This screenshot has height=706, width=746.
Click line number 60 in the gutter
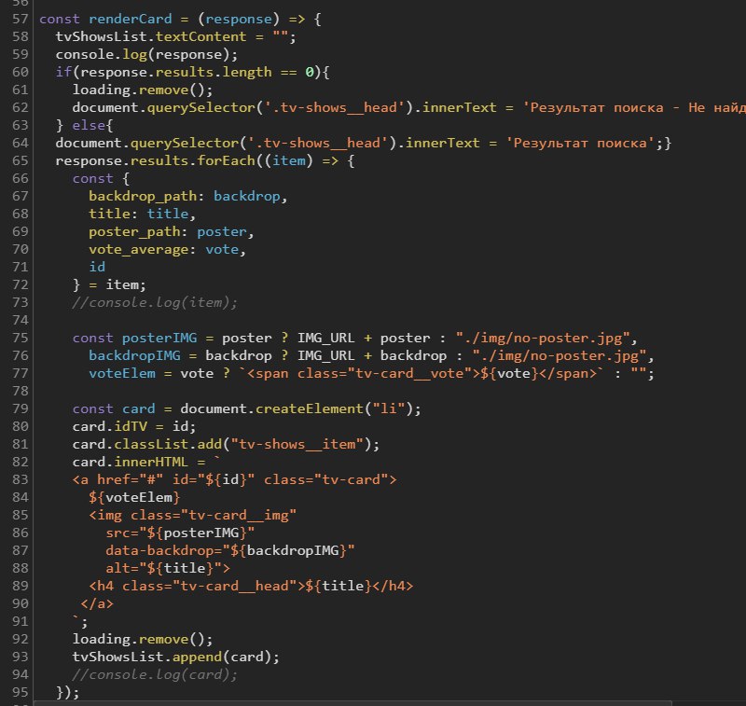(20, 73)
